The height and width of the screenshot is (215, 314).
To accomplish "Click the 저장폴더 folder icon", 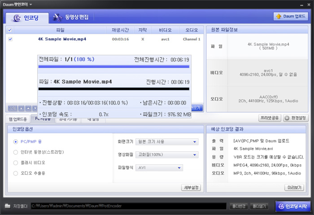I will tap(8, 206).
